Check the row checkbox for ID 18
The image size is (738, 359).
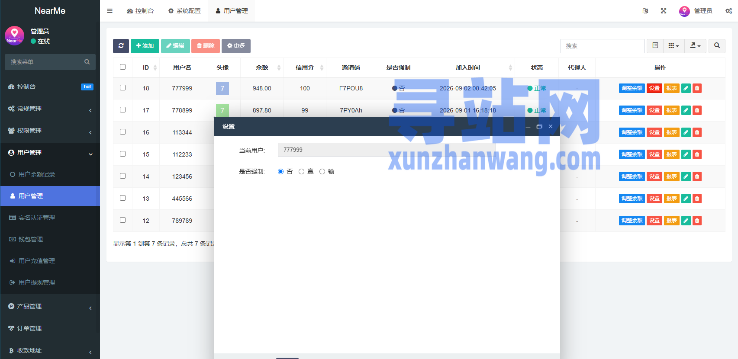pos(123,88)
